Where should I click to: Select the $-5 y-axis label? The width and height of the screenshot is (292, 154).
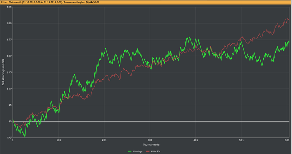(x=10, y=138)
